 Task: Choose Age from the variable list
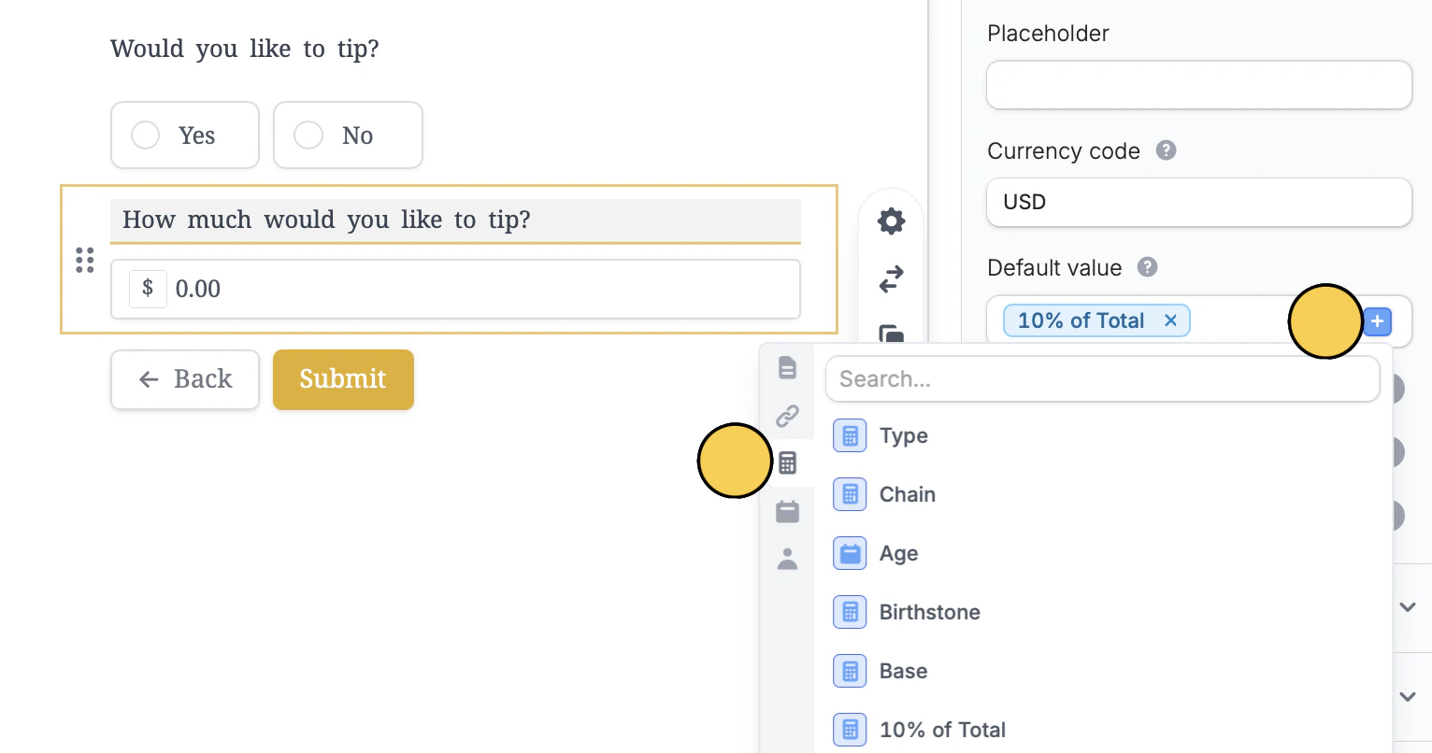click(898, 553)
